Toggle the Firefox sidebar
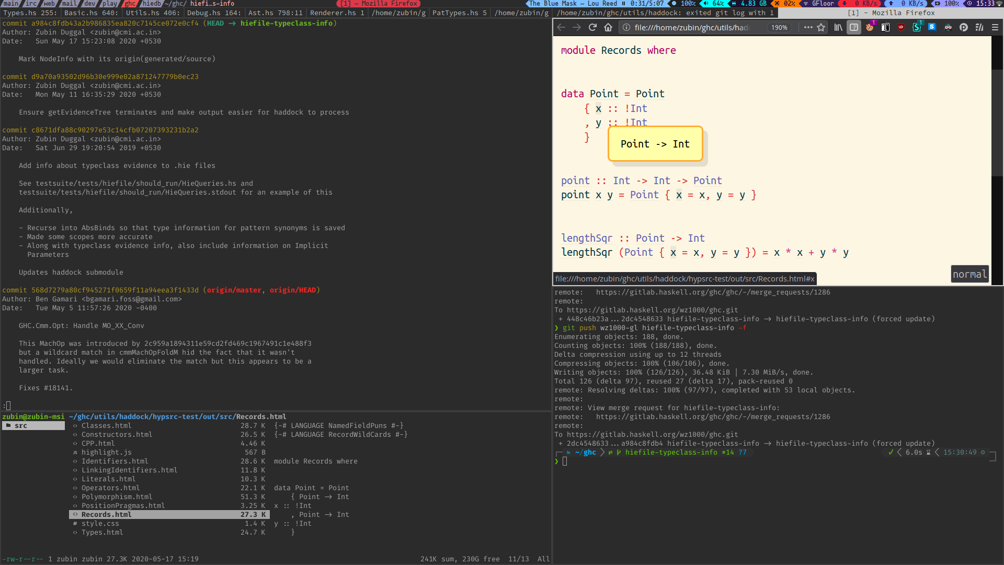1004x565 pixels. [854, 27]
